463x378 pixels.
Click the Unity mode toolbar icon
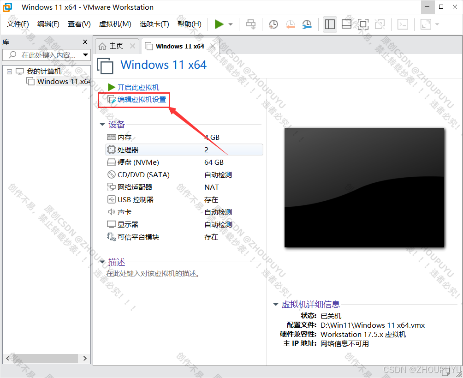coord(380,24)
